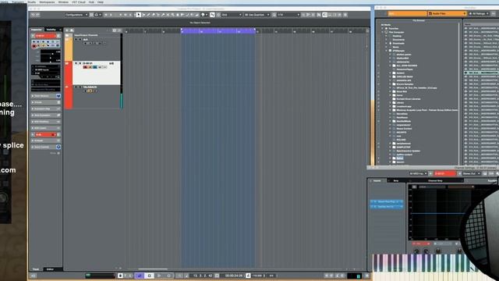Open the Grid snap type dropdown
The width and height of the screenshot is (499, 281).
click(232, 15)
